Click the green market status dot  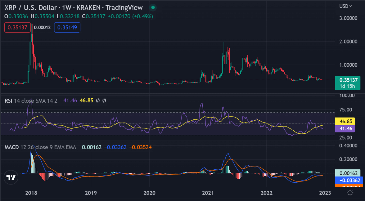153,7
